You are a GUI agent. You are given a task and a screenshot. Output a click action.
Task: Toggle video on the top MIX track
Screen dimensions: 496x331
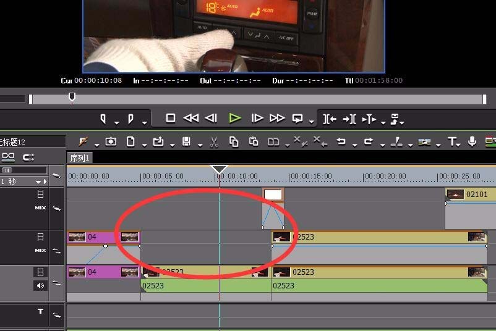point(40,195)
